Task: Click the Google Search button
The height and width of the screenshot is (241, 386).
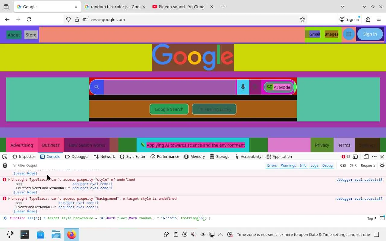Action: tap(169, 109)
